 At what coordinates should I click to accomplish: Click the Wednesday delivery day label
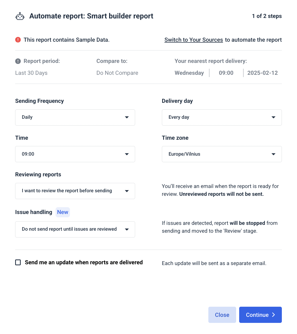coord(189,73)
